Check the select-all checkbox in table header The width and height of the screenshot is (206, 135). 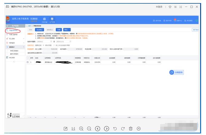(28, 58)
